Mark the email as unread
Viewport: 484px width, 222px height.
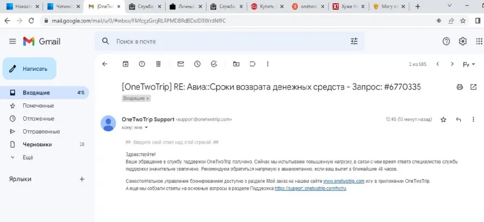click(x=181, y=64)
